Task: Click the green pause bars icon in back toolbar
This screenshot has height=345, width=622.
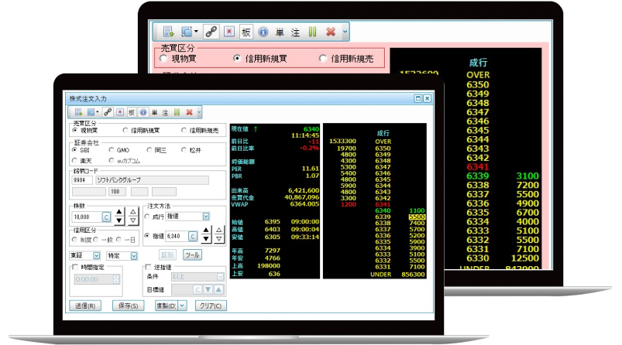Action: (x=312, y=32)
